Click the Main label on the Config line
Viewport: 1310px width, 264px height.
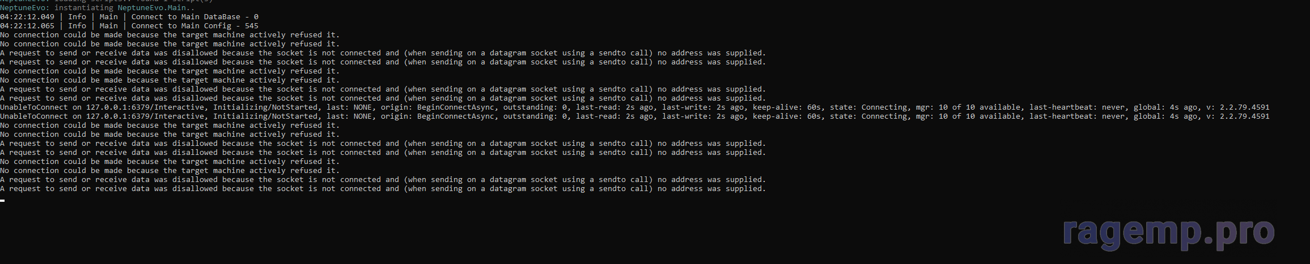click(109, 26)
